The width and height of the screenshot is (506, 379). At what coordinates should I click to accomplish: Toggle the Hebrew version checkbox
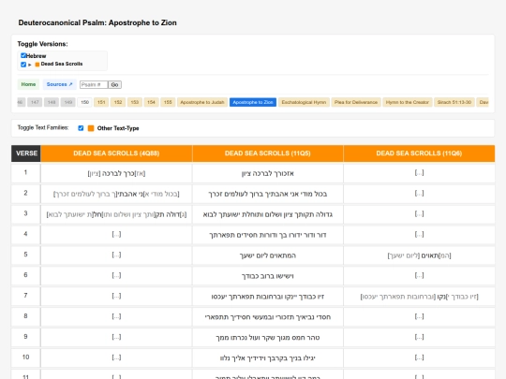(x=23, y=55)
